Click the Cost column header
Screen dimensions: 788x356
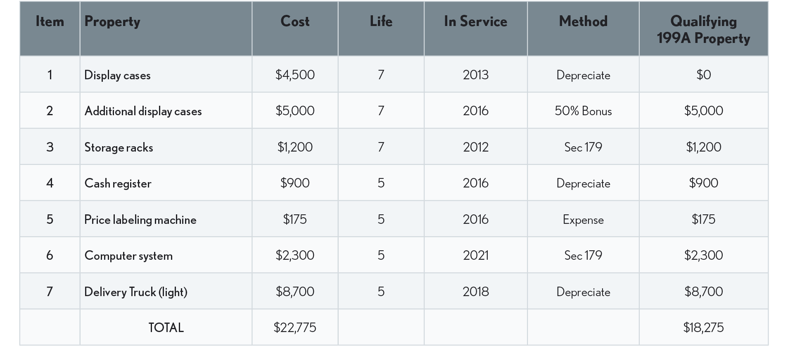pos(295,21)
